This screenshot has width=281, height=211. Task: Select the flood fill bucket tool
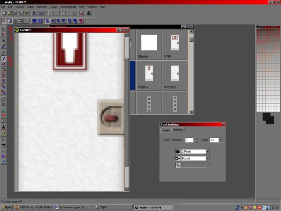[x=4, y=70]
